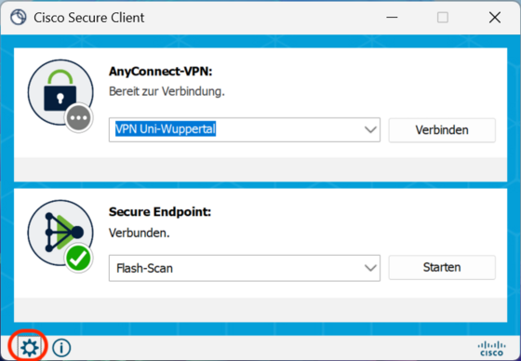Viewport: 521px width, 361px height.
Task: Click the Starten button
Action: (442, 267)
